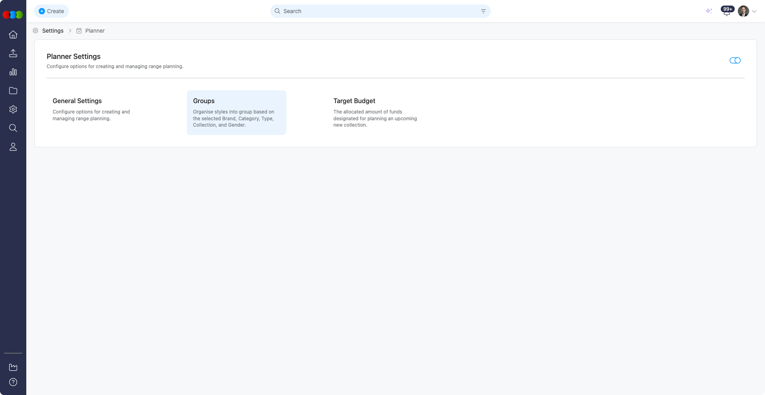Open the Settings gear in sidebar
The width and height of the screenshot is (765, 395).
pyautogui.click(x=13, y=109)
